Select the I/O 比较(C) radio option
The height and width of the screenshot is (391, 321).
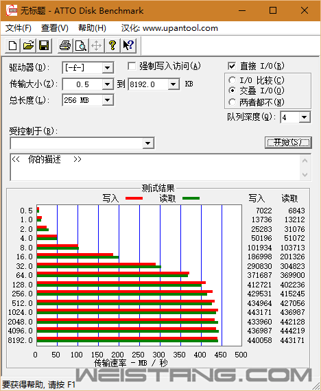[x=233, y=80]
